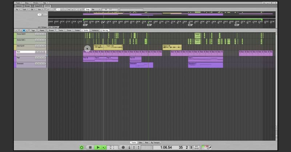The image size is (291, 152).
Task: Switch to the Mixer tab at bottom
Action: tap(146, 142)
